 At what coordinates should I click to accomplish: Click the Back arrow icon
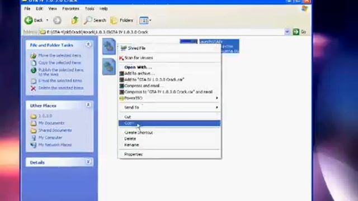pos(29,20)
